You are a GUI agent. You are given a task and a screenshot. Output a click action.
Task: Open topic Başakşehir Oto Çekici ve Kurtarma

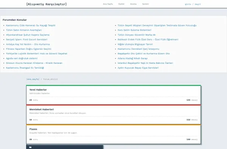tap(144, 54)
